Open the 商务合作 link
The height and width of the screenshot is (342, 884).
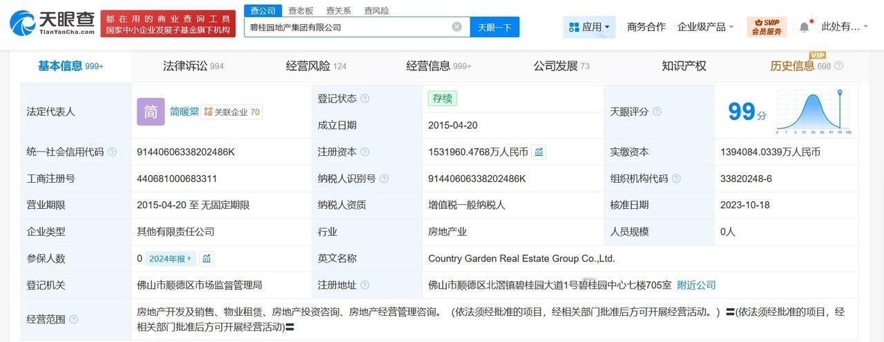pos(646,27)
